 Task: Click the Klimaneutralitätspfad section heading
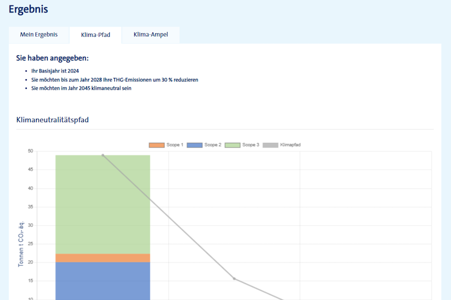[52, 119]
